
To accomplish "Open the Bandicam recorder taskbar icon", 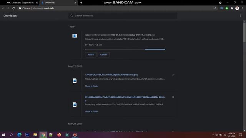I will [x=75, y=135].
